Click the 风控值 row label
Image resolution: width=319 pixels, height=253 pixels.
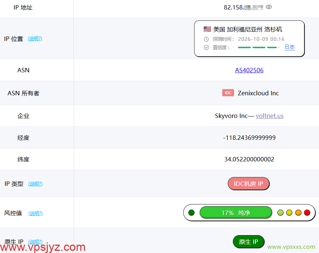(x=13, y=213)
